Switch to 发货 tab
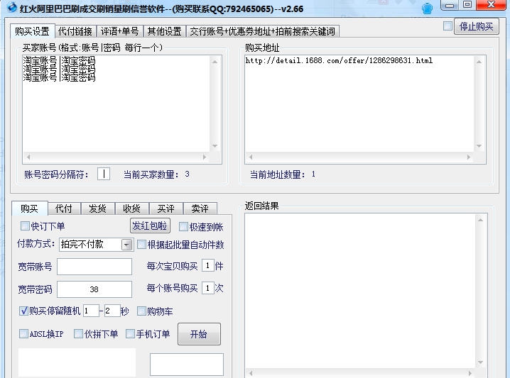This screenshot has width=510, height=378. pos(97,209)
